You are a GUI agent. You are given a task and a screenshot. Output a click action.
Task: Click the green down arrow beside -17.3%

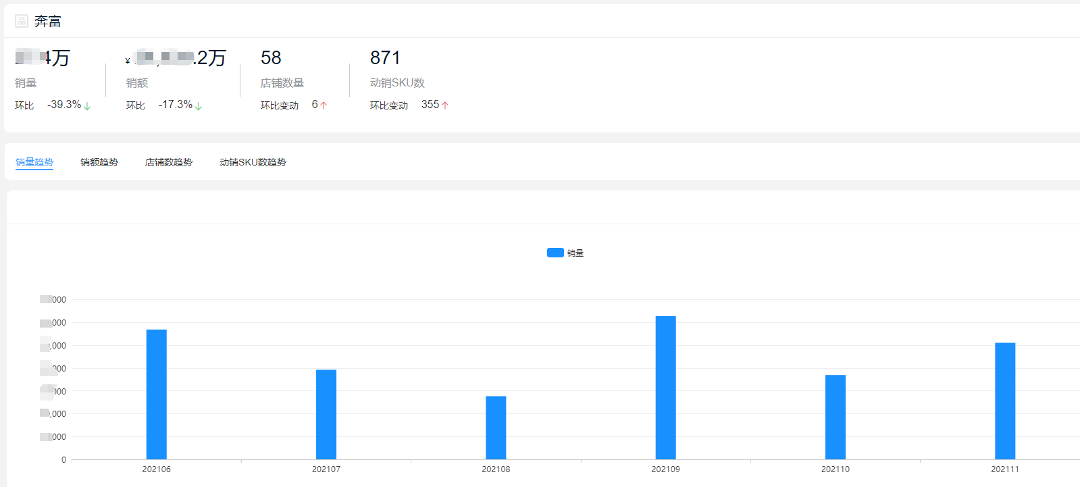199,105
